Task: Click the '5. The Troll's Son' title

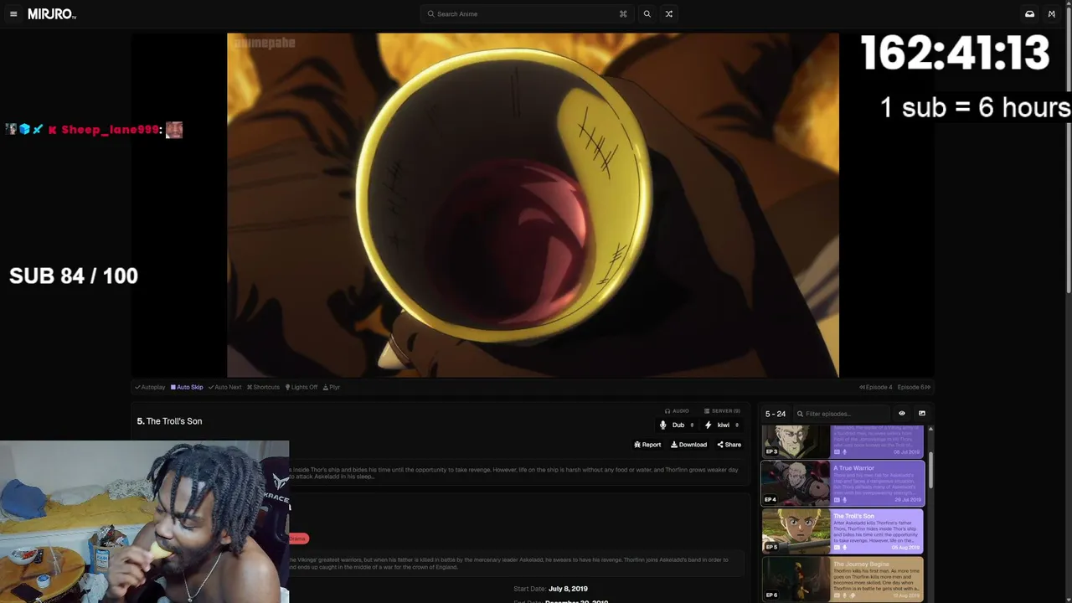Action: tap(169, 421)
